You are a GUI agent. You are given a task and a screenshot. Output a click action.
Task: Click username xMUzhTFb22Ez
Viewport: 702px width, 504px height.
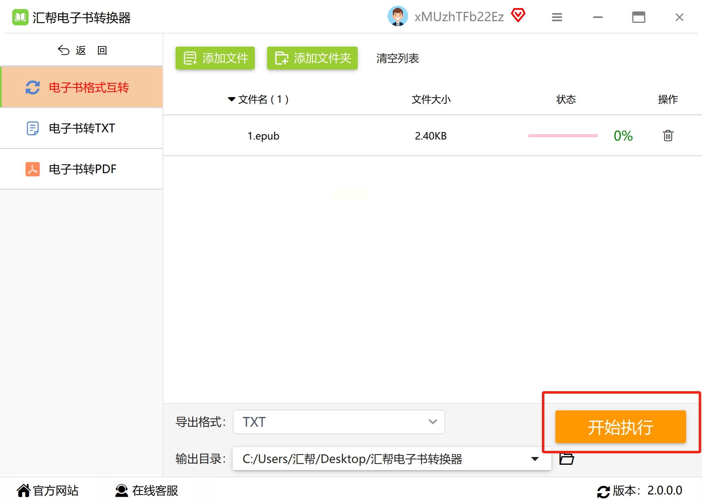click(459, 17)
